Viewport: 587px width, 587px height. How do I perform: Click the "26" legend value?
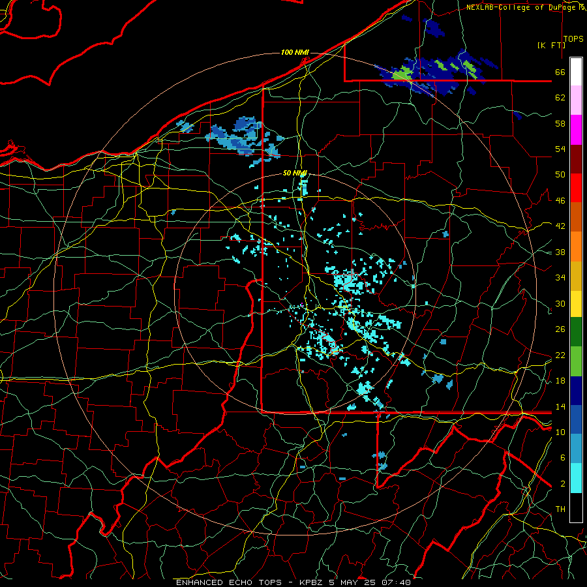pyautogui.click(x=560, y=329)
